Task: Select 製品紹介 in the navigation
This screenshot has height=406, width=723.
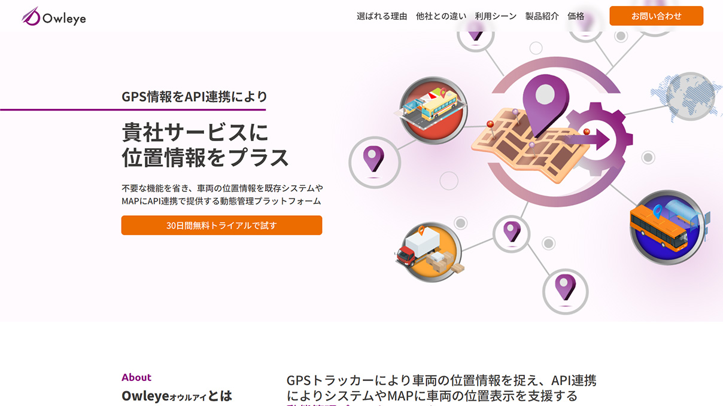Action: point(542,16)
